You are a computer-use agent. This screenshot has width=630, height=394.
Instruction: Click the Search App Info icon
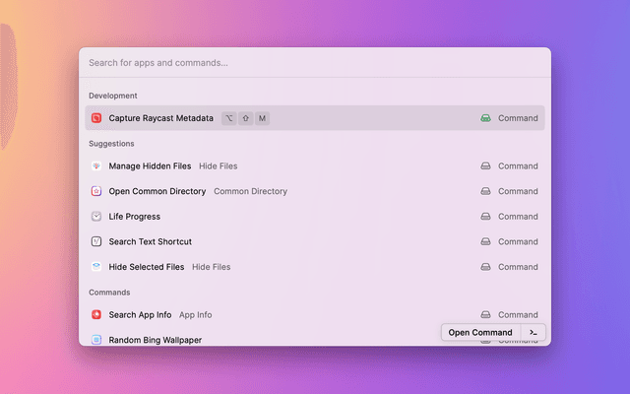[x=96, y=315]
